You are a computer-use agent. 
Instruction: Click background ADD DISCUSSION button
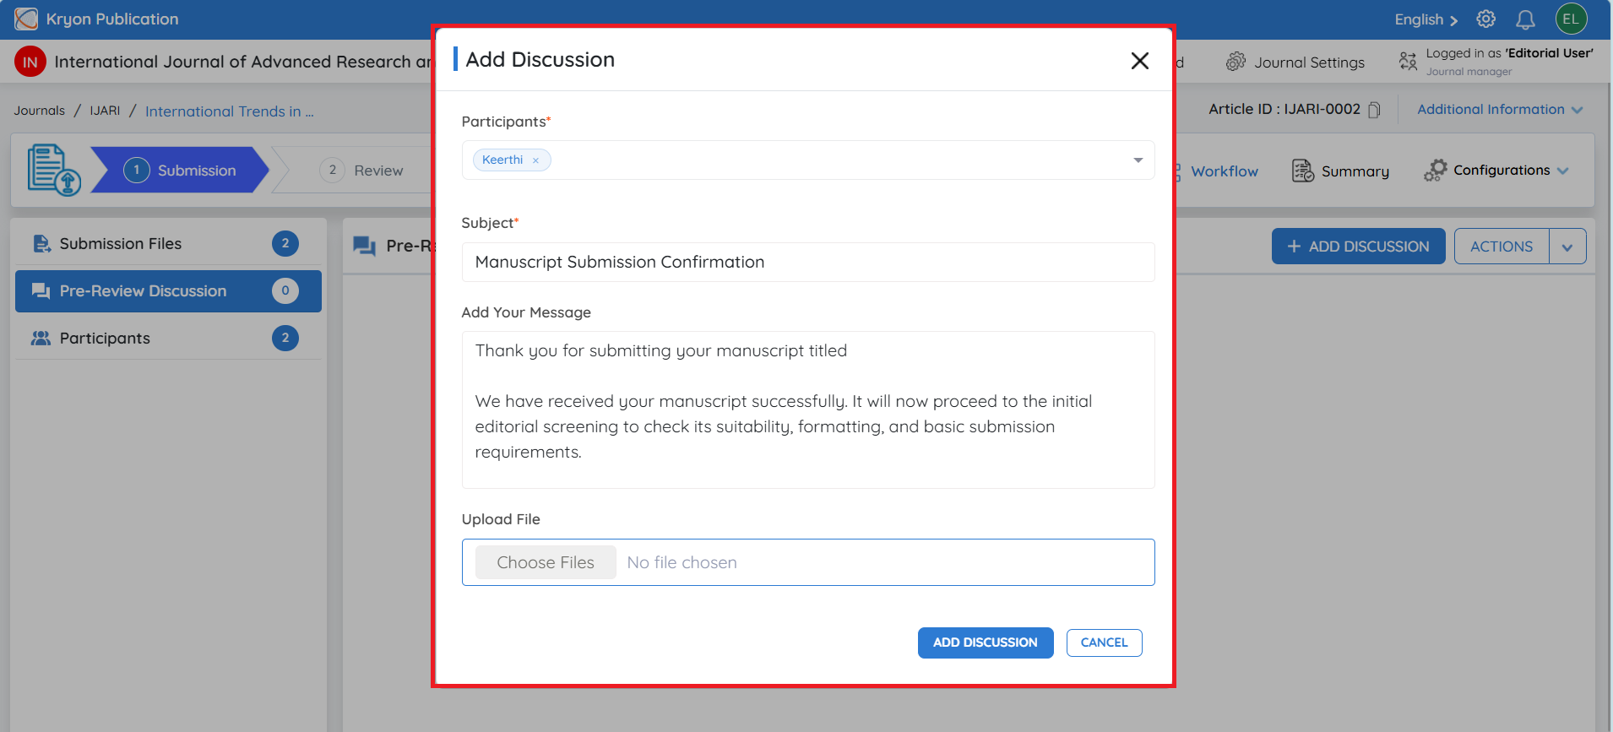point(1358,247)
